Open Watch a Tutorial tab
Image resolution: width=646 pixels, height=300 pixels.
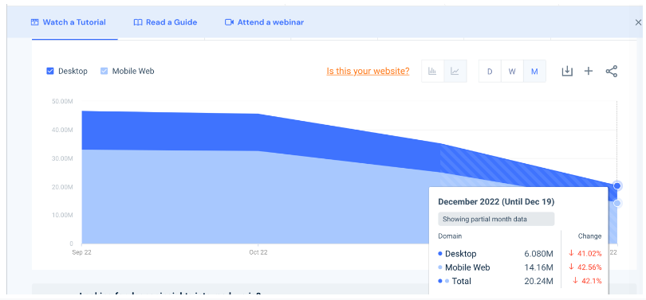coord(69,22)
